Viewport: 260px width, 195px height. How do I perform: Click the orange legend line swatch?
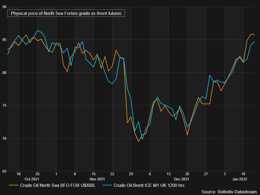pyautogui.click(x=13, y=186)
